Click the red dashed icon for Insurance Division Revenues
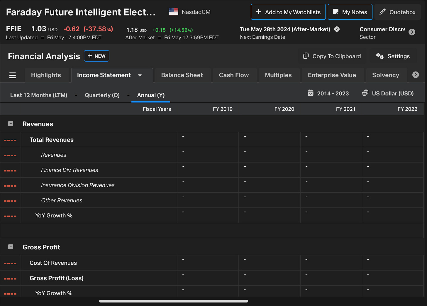Viewport: 427px width, 306px height. (10, 186)
